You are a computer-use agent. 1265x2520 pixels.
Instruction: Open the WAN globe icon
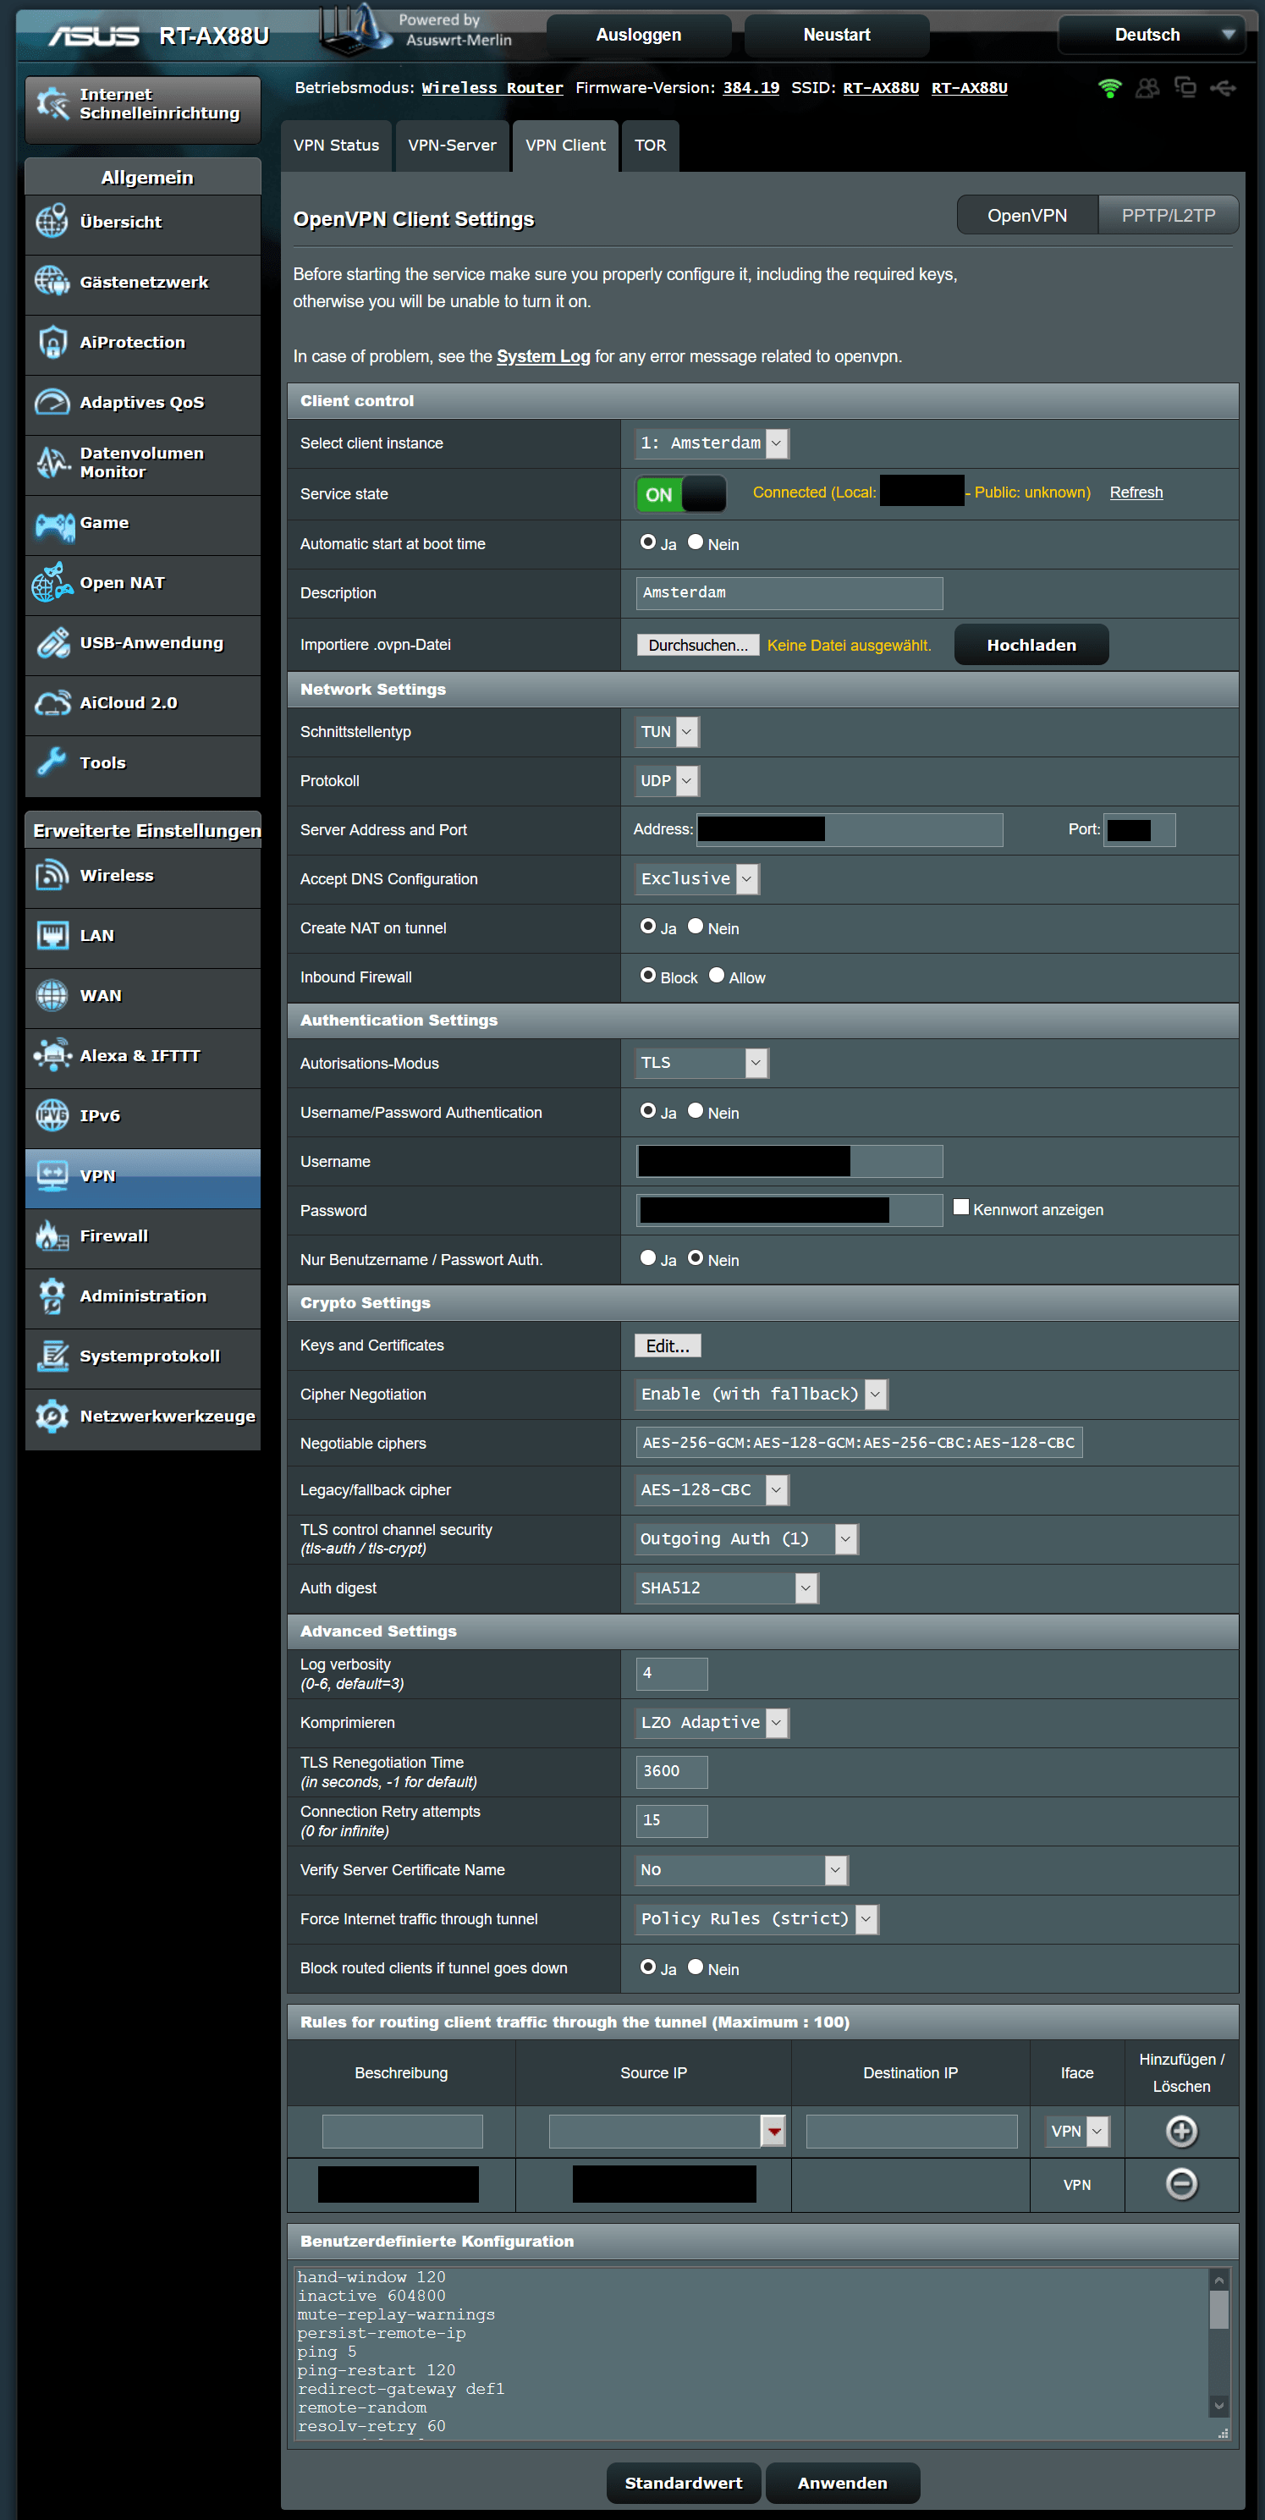(x=52, y=995)
